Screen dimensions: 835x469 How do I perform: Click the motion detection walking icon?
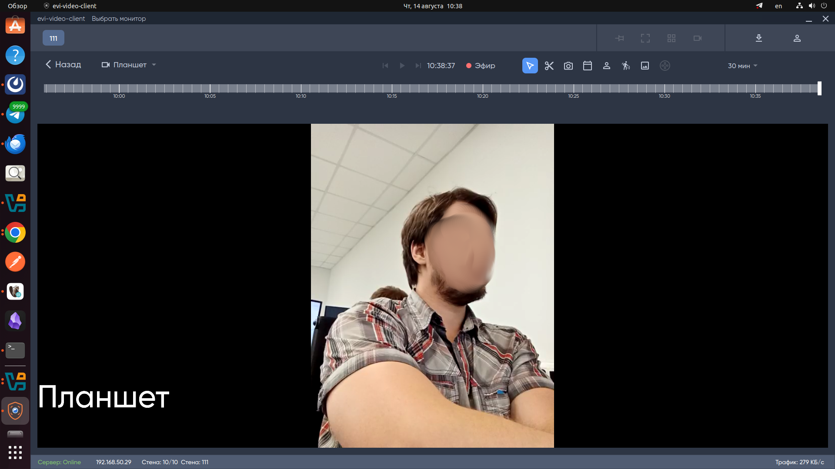pos(625,66)
